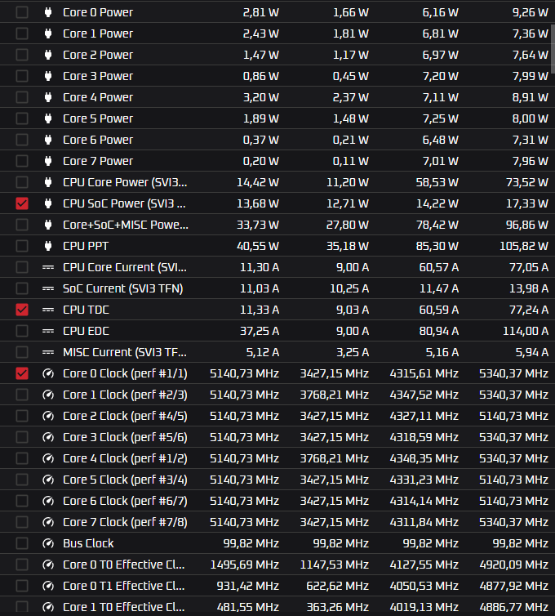The image size is (555, 616).
Task: Click the gauge icon beside Core 0 T1 Effective Clock
Action: coord(48,586)
